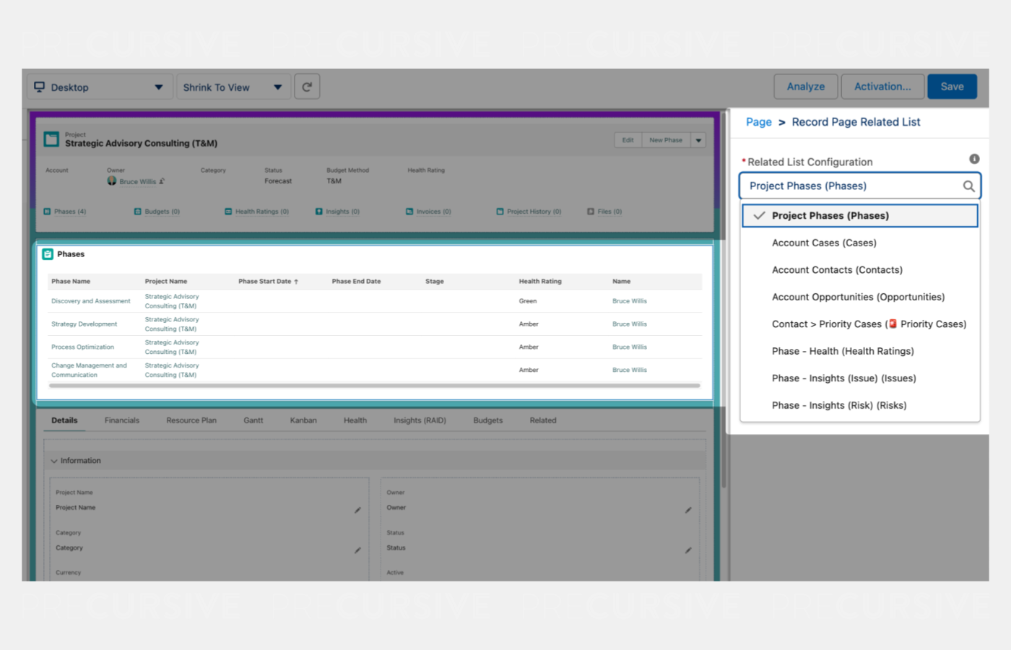This screenshot has width=1011, height=650.
Task: Open the Resource Plan tab
Action: pyautogui.click(x=191, y=420)
